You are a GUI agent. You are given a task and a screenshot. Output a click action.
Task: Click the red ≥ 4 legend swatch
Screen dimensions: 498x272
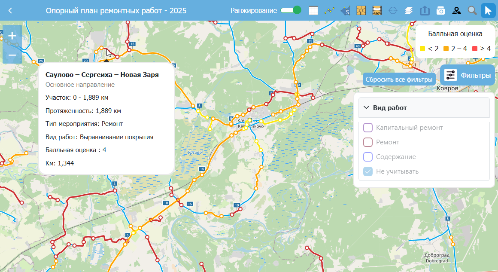(475, 49)
